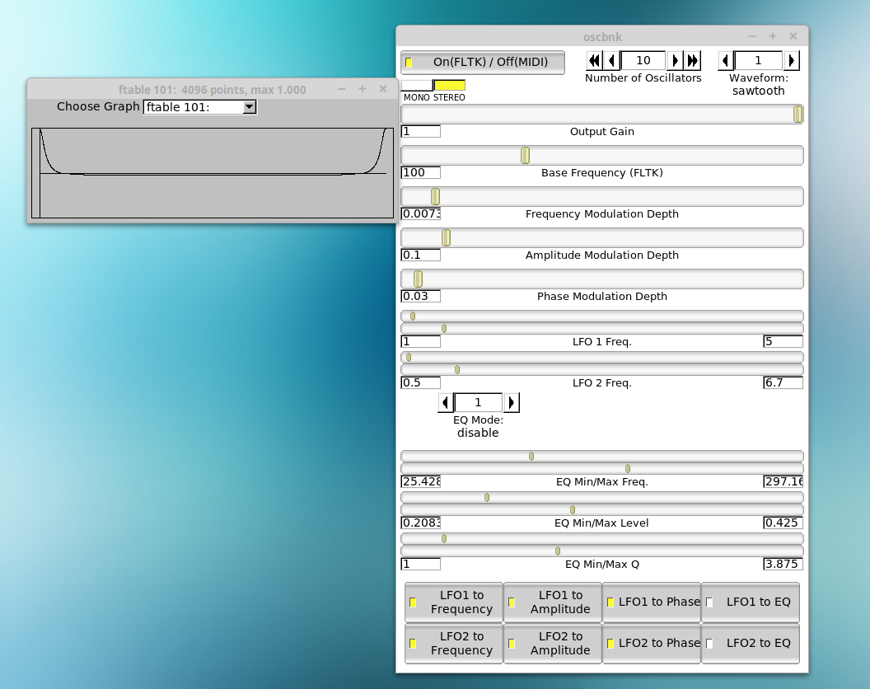Click Amplitude Modulation Depth slider handle
Viewport: 870px width, 689px height.
click(446, 237)
